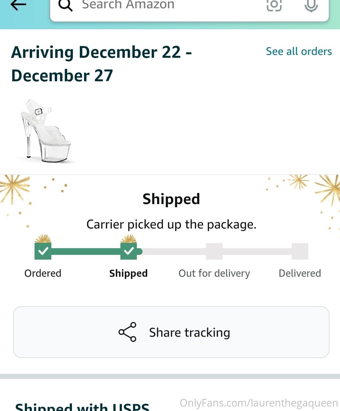Viewport: 340px width, 411px height.
Task: Tap the Arriving December 22 heading
Action: point(101,64)
